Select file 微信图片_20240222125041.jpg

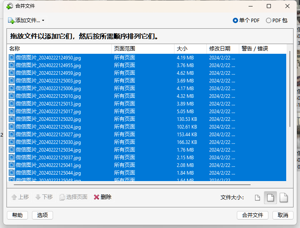147,165
